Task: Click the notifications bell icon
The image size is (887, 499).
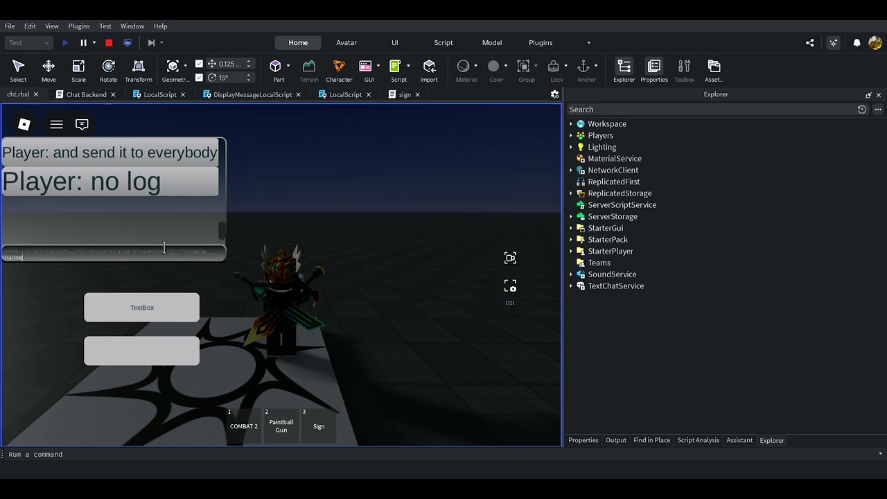Action: 857,43
